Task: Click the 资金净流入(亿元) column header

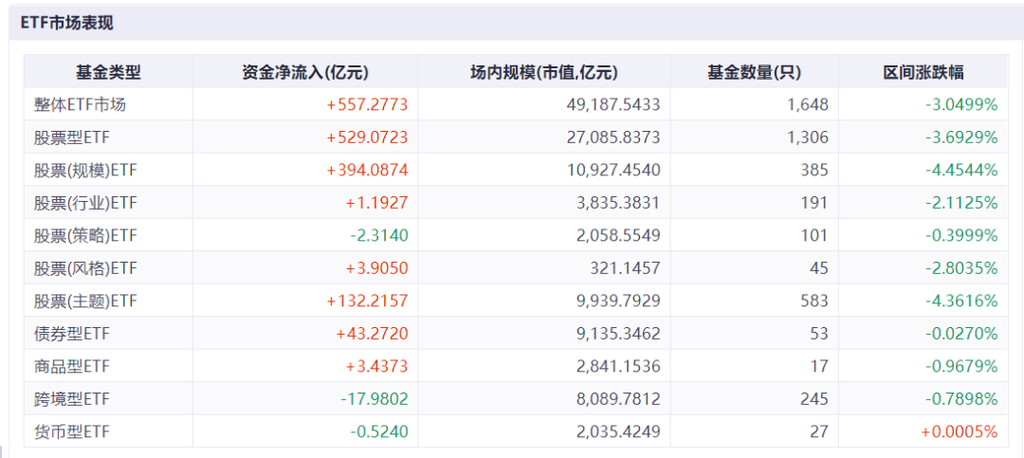Action: coord(305,72)
